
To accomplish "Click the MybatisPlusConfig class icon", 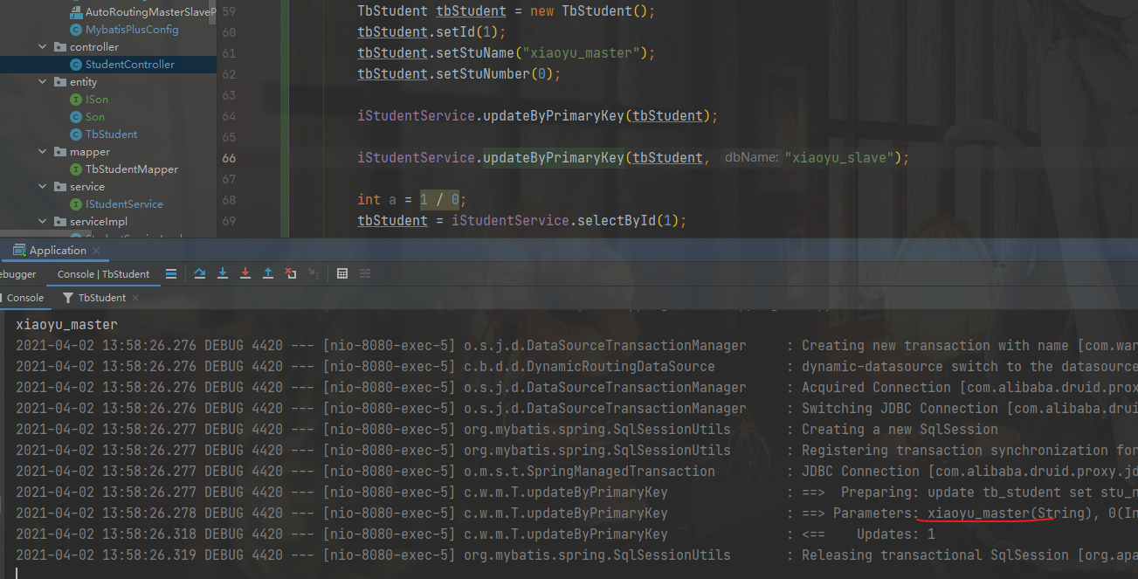I will [x=76, y=30].
